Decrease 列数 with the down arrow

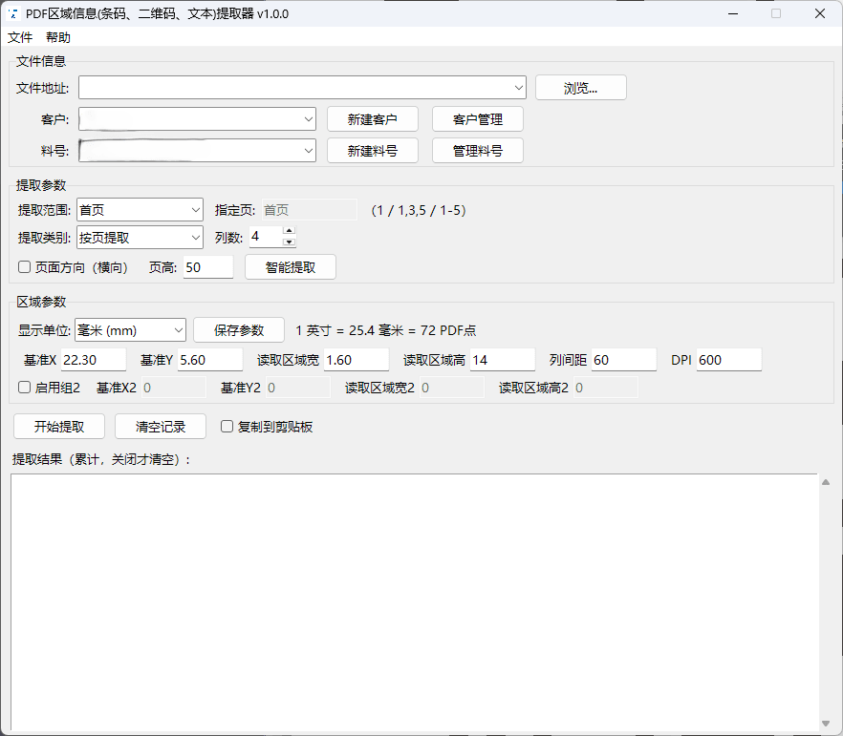coord(290,242)
